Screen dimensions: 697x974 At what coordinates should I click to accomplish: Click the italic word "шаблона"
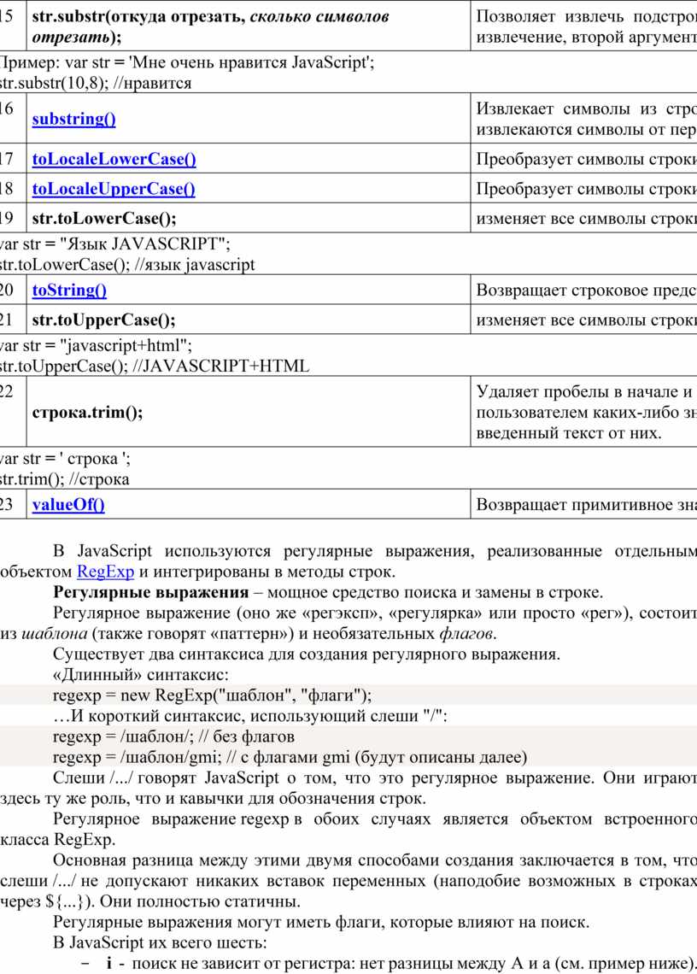(x=54, y=634)
